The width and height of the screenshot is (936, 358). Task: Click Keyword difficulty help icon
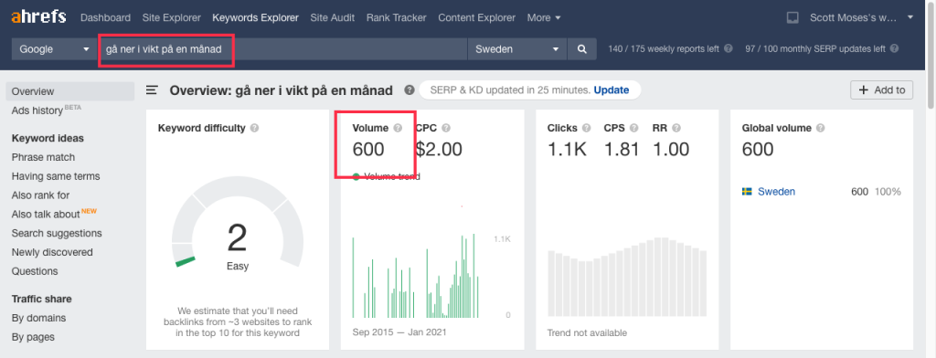254,128
